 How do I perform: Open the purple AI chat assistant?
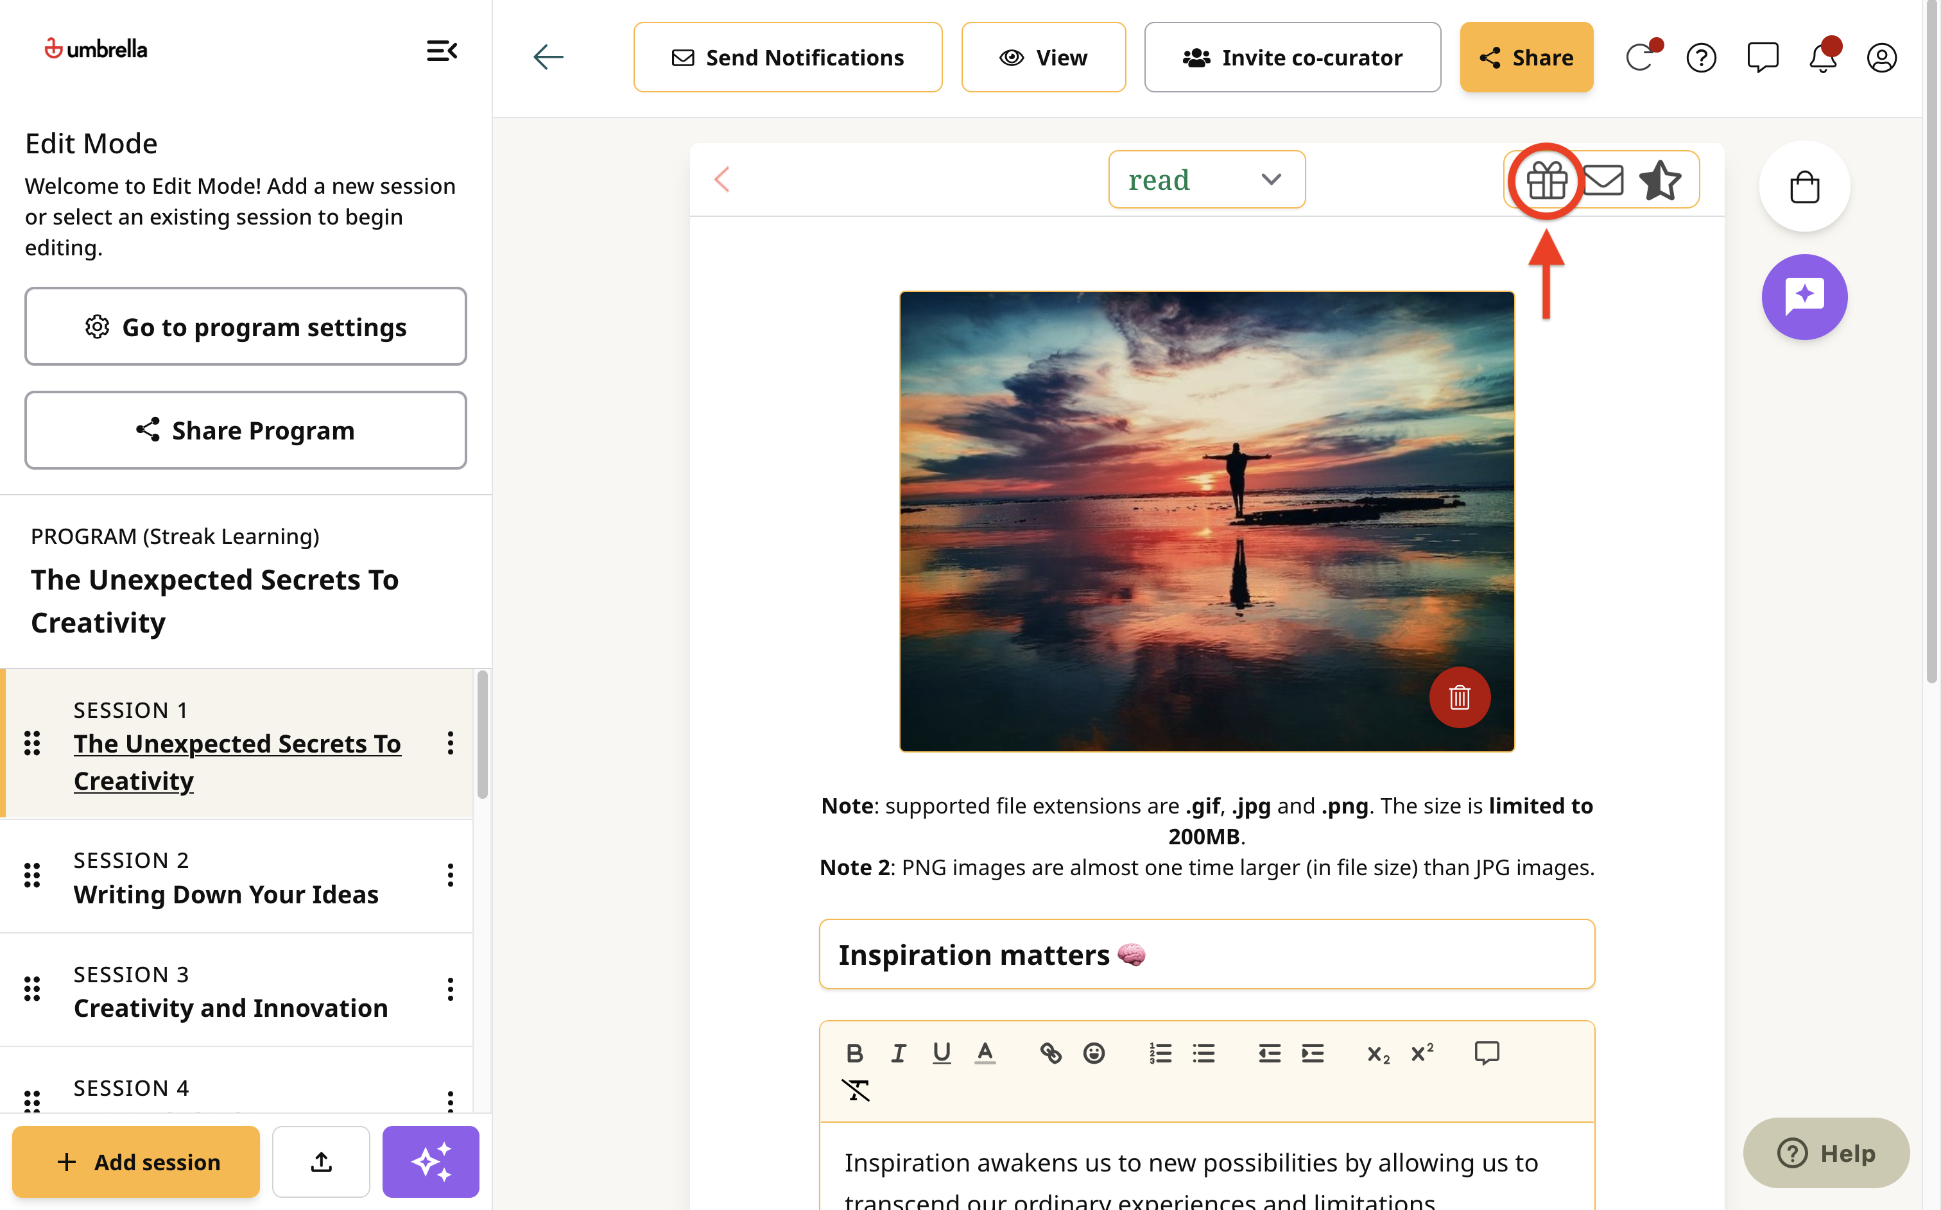click(x=1804, y=297)
